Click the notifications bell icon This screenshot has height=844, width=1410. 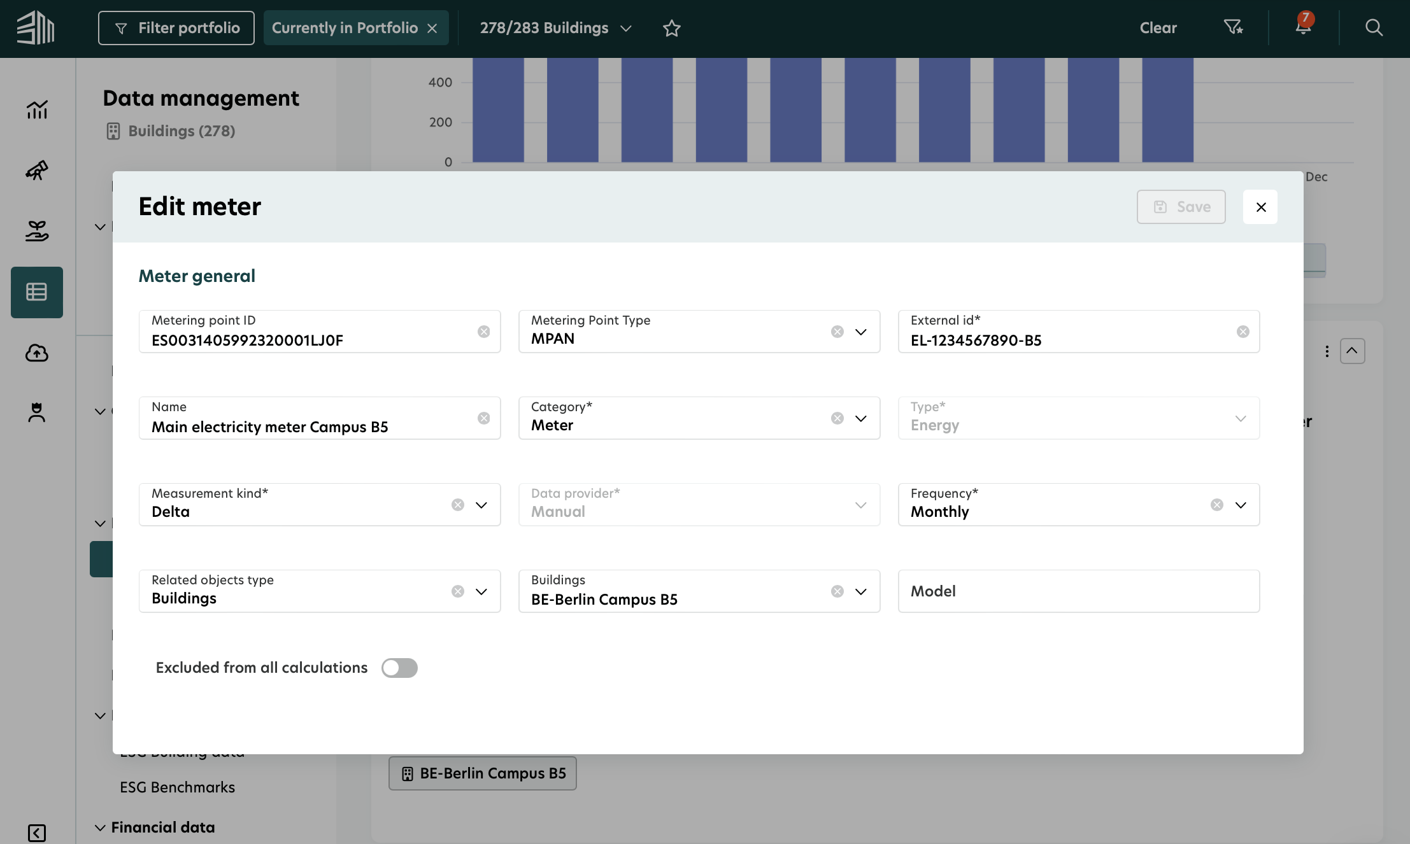(1303, 27)
